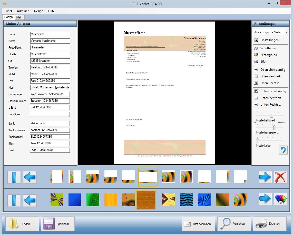The width and height of the screenshot is (293, 236).
Task: Click the Firma input field
Action: (50, 34)
